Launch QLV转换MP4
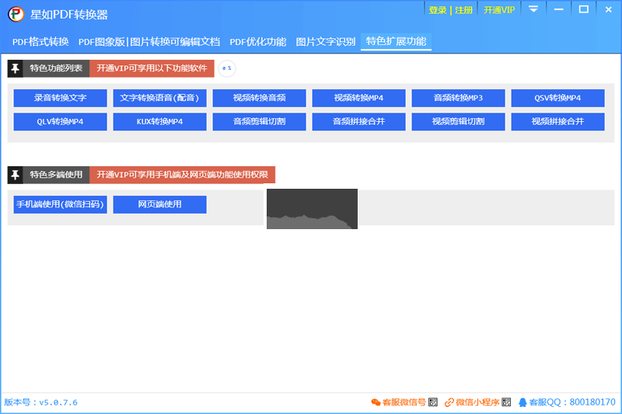The height and width of the screenshot is (414, 622). [61, 122]
